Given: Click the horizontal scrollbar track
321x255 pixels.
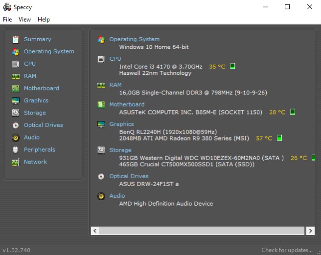Looking at the screenshot, I should coord(202,231).
